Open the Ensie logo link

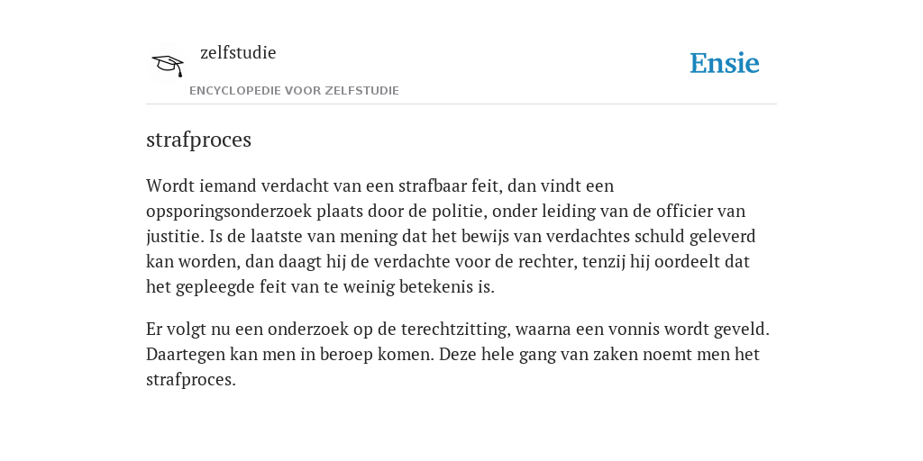[725, 63]
